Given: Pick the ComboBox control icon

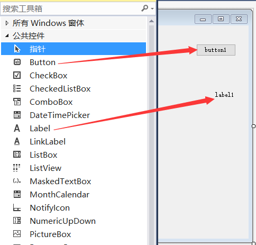Looking at the screenshot, I should pos(17,102).
